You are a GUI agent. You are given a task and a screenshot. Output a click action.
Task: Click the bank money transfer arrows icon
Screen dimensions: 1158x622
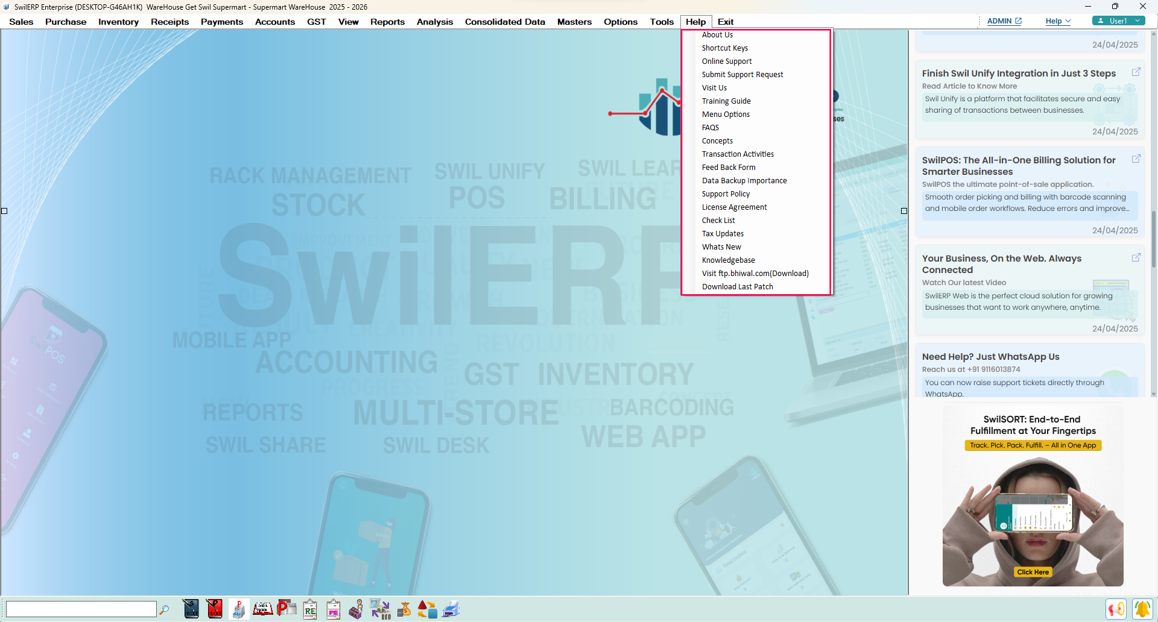381,609
